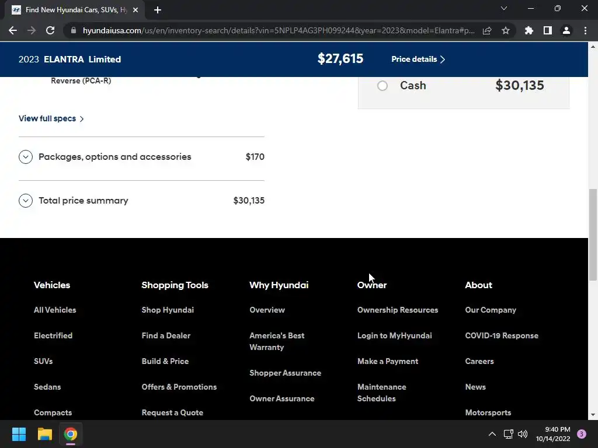Open All Vehicles footer link
598x448 pixels.
(x=55, y=310)
